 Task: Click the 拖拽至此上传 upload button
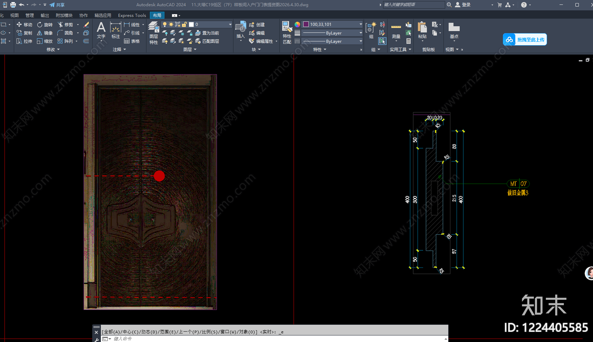coord(525,40)
